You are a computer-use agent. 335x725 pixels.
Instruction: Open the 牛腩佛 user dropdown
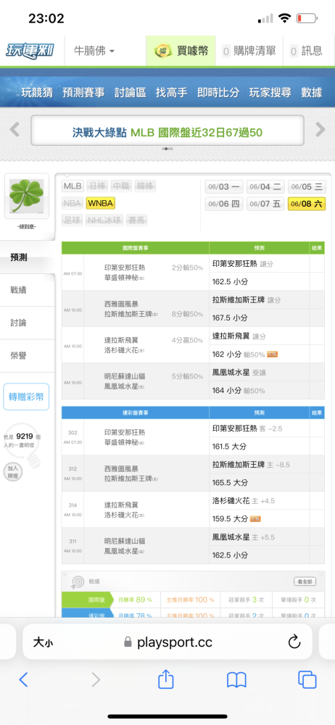[x=94, y=51]
